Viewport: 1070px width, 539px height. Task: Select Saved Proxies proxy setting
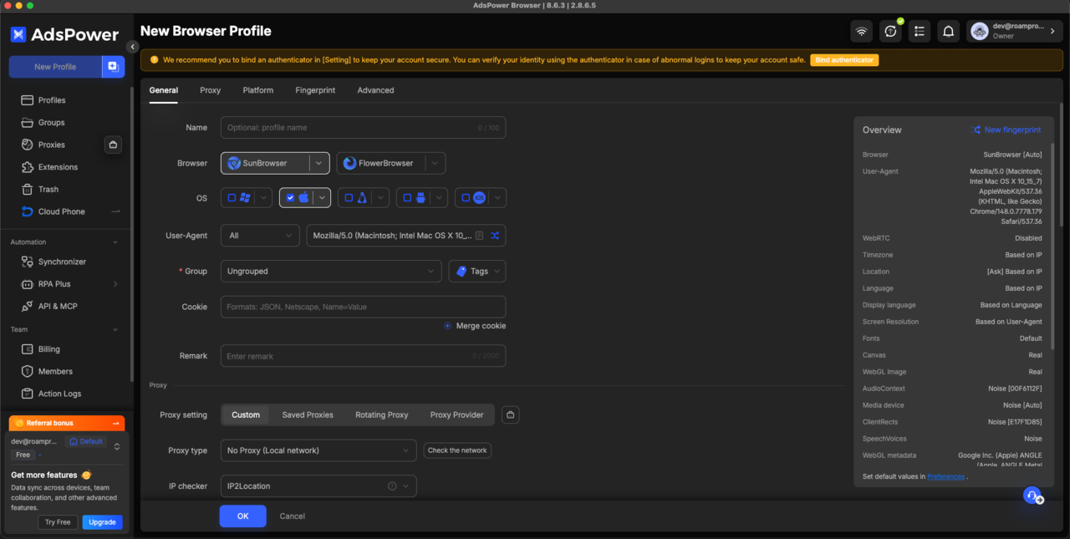point(308,414)
